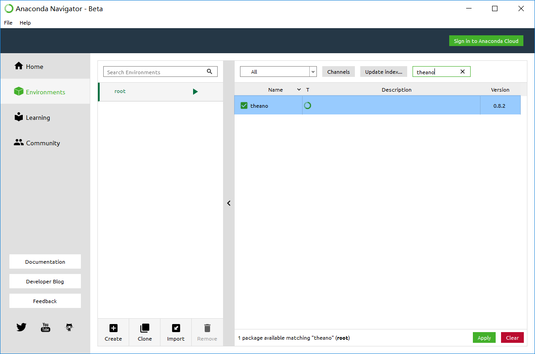
Task: Open the Help menu
Action: 25,22
